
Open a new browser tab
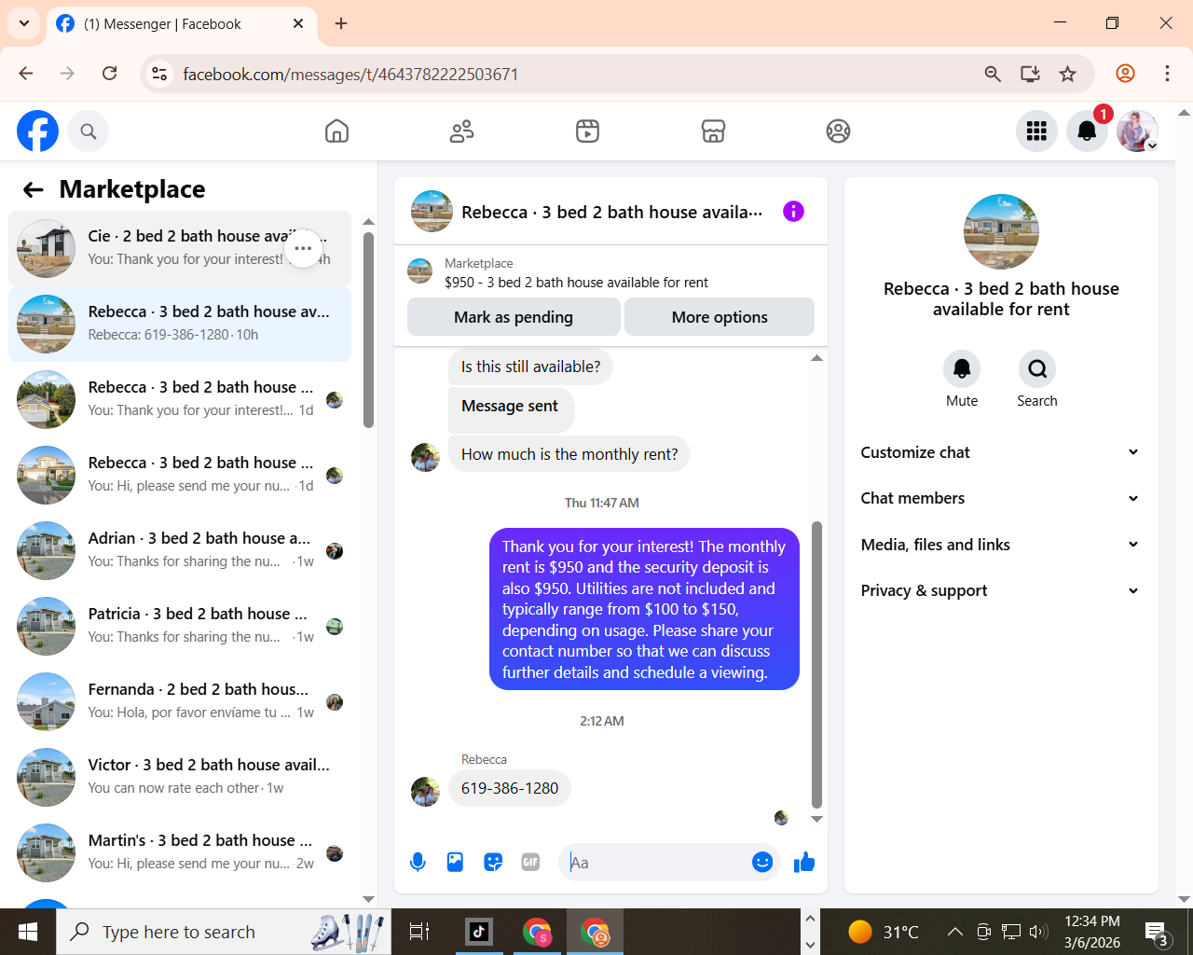point(341,23)
